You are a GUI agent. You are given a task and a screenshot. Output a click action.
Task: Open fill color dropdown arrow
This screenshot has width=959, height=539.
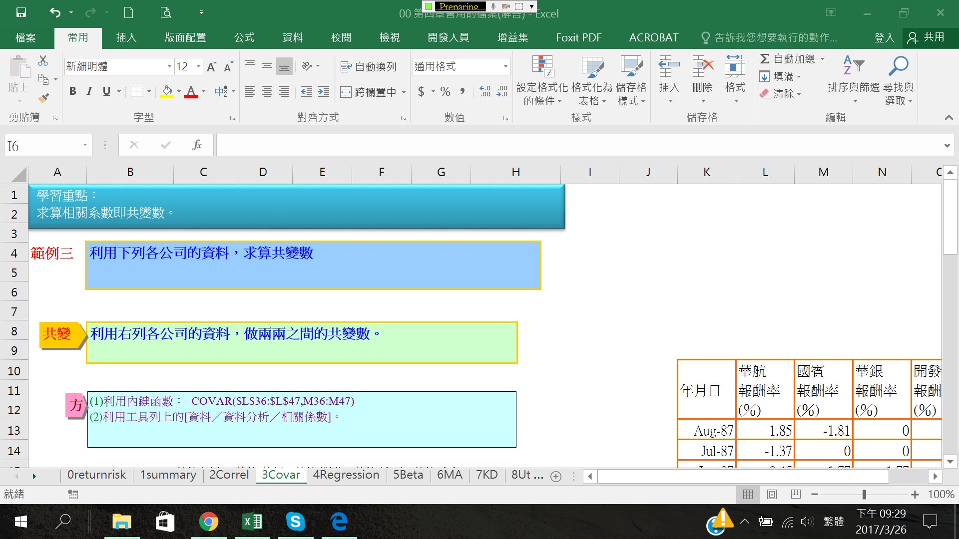click(x=179, y=91)
